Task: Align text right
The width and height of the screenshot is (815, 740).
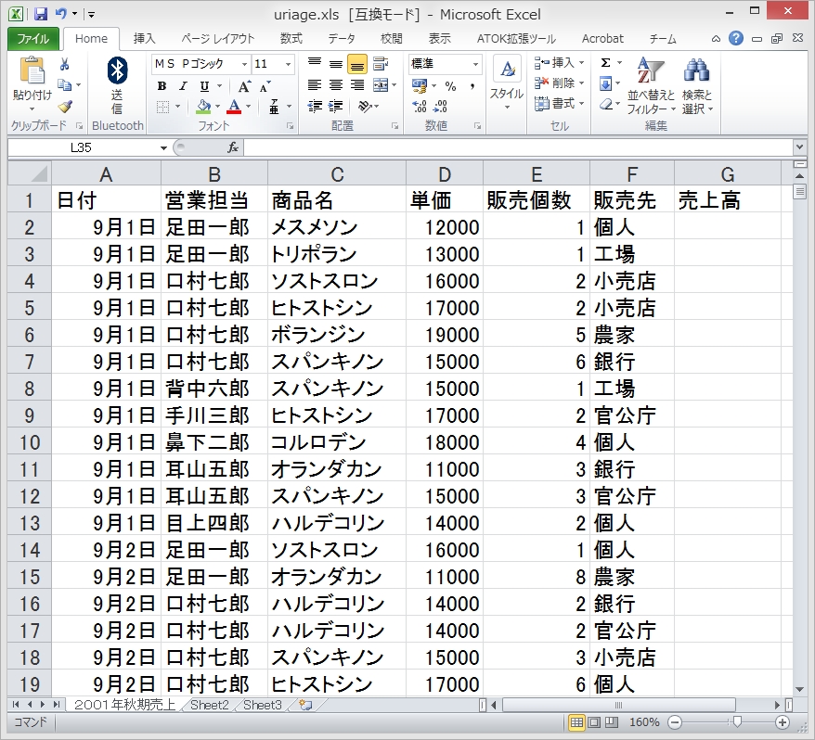Action: point(357,85)
